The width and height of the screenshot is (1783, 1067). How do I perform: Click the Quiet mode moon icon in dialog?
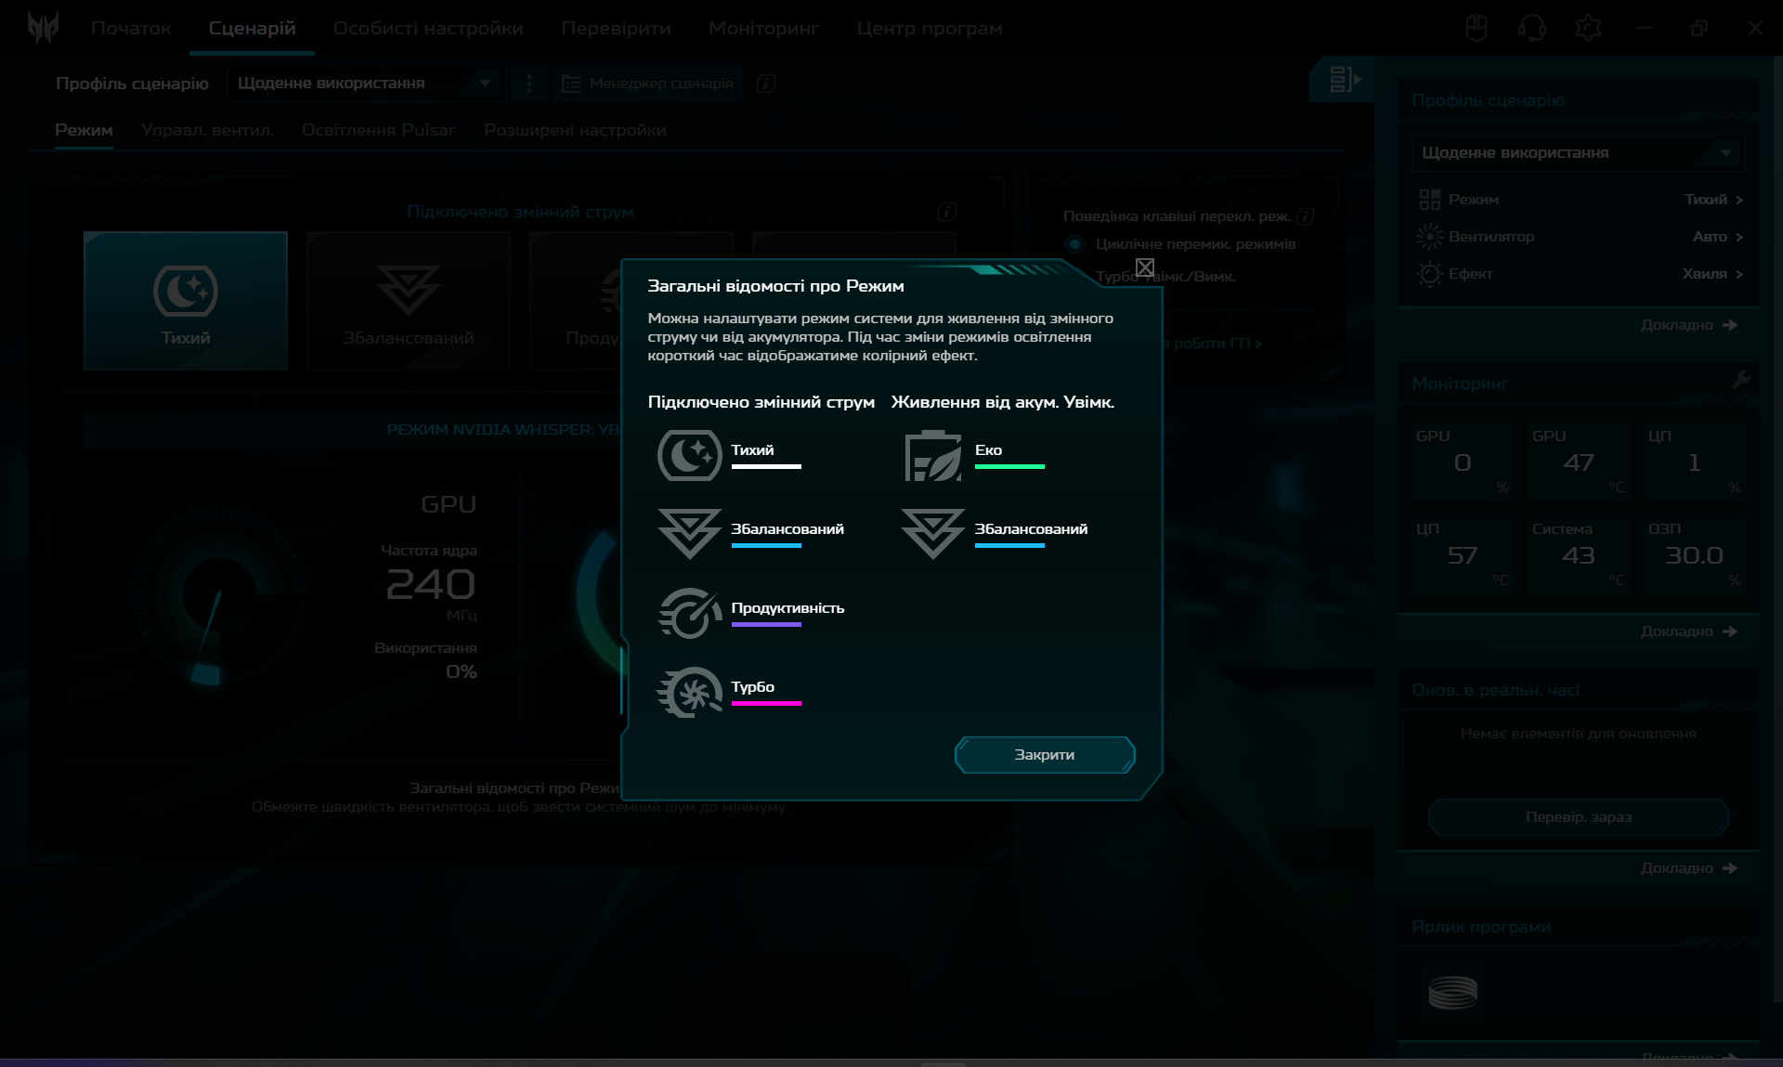pos(689,455)
